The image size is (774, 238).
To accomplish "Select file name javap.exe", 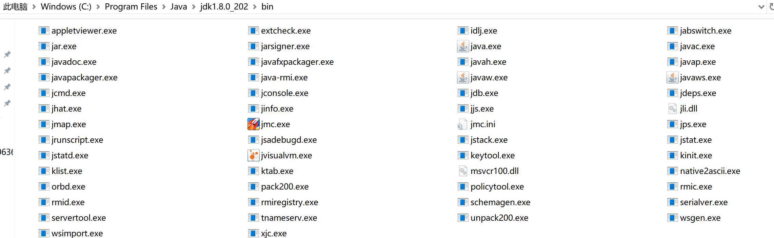I will (x=698, y=62).
